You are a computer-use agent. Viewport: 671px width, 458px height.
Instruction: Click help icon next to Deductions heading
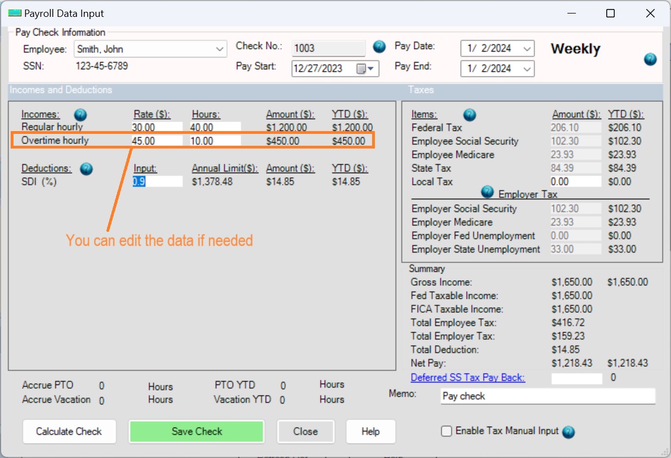tap(86, 169)
